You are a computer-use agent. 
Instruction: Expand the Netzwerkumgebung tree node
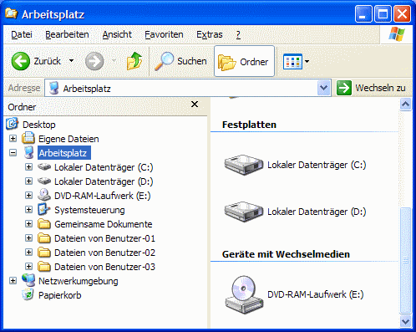13,281
